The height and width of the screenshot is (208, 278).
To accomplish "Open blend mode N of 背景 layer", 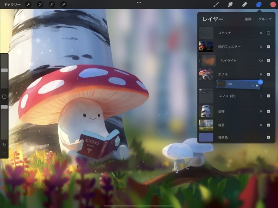I will pyautogui.click(x=261, y=125).
